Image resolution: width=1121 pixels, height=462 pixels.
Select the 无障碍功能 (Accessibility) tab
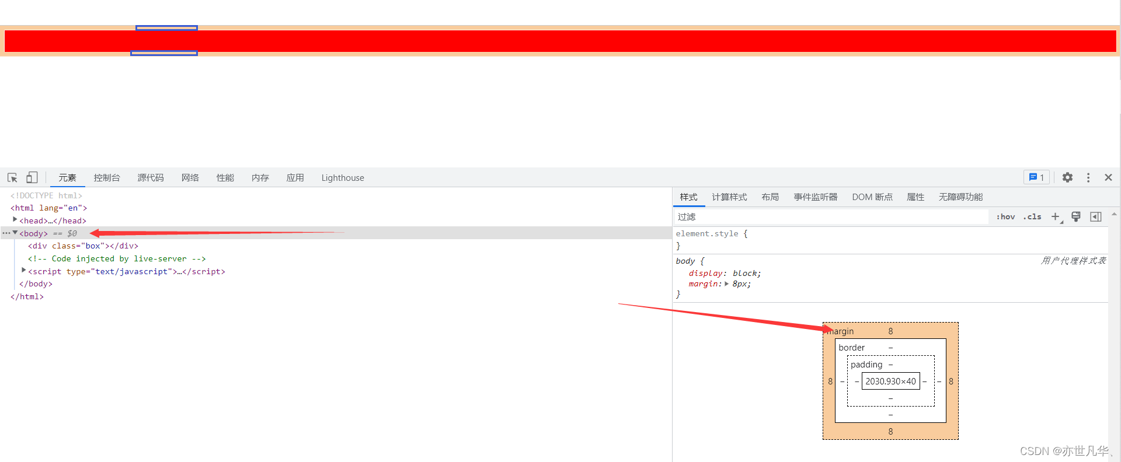coord(961,197)
